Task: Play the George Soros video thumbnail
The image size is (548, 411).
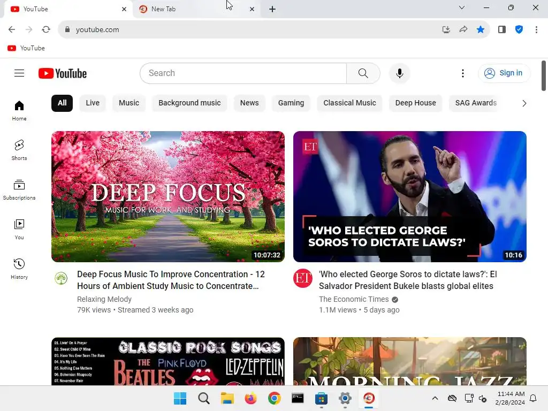Action: pos(409,196)
